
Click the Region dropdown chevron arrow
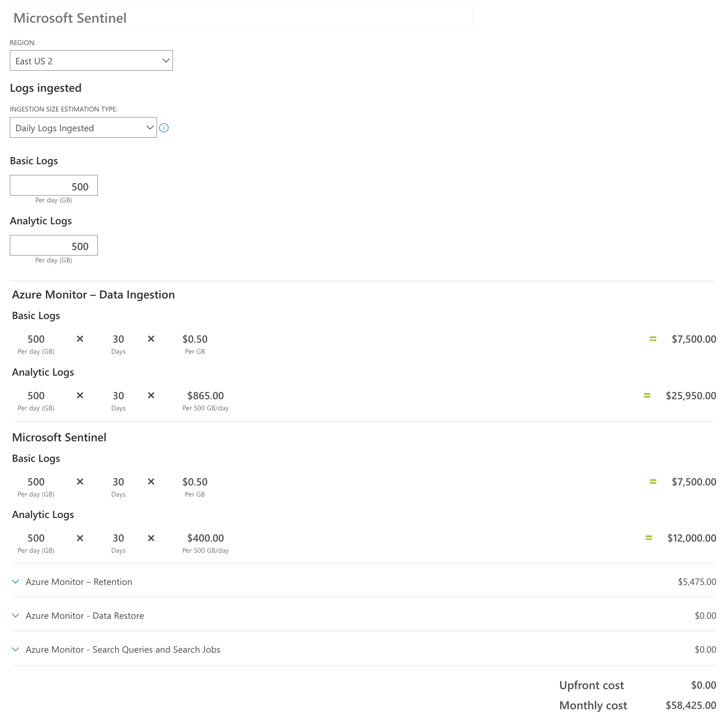click(x=166, y=60)
